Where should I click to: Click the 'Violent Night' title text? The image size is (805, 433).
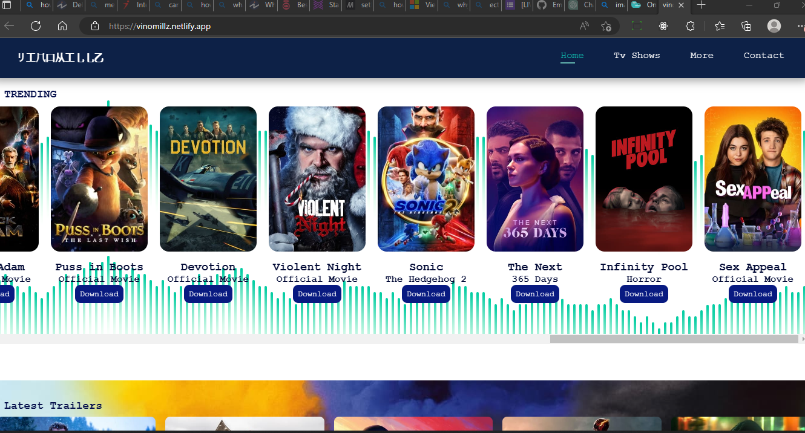tap(317, 267)
